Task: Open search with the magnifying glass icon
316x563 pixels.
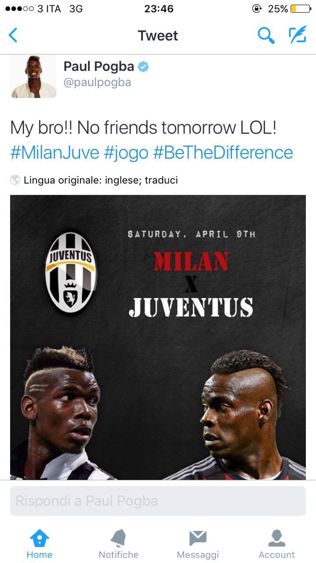Action: [266, 35]
